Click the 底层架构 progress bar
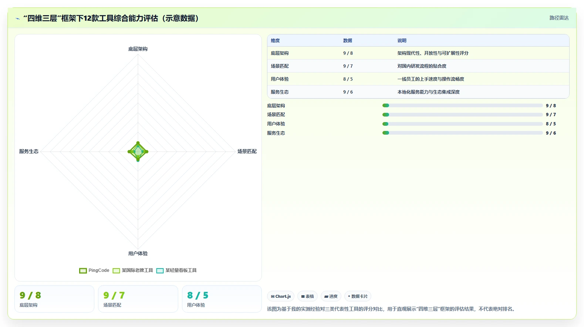584x327 pixels. pyautogui.click(x=462, y=105)
